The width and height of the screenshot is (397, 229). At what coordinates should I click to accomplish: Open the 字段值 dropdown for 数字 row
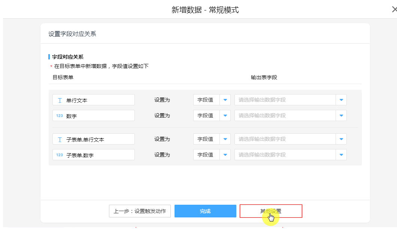225,115
